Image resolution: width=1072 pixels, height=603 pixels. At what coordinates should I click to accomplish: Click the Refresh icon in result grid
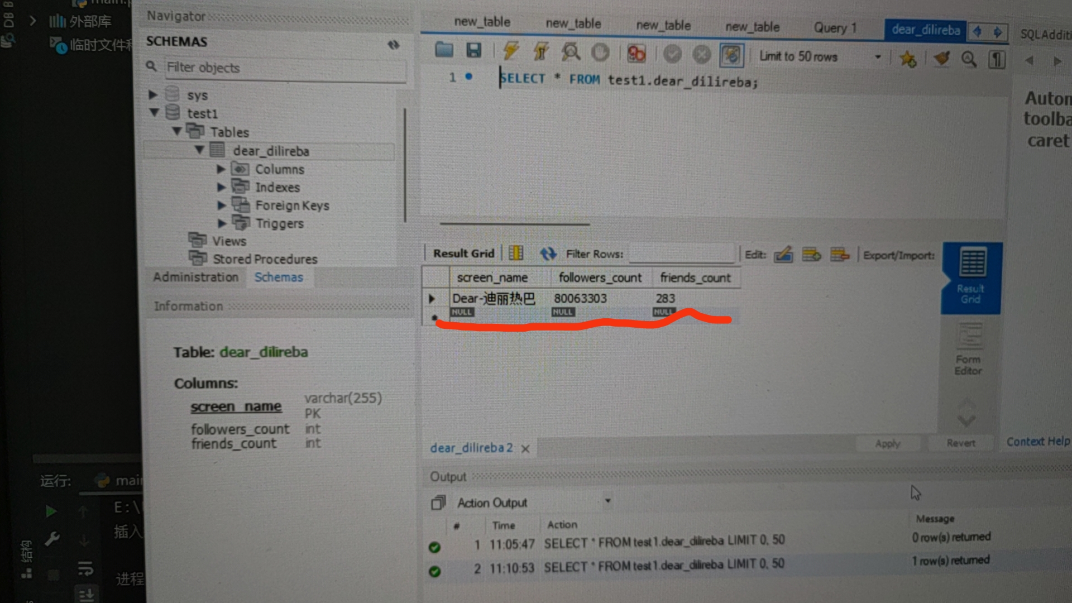tap(548, 254)
